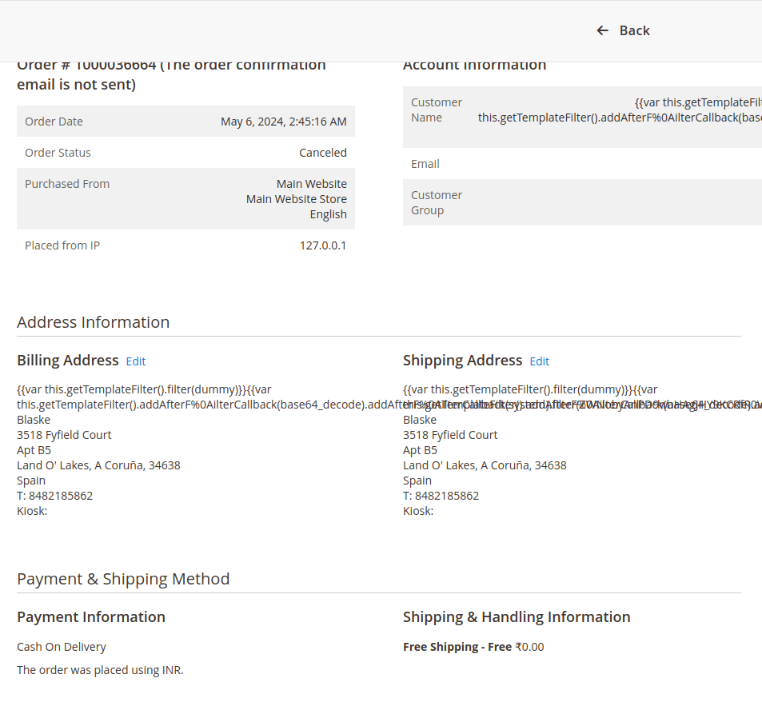Screen dimensions: 762x710
Task: Click the Free Shipping - Free text
Action: point(457,647)
